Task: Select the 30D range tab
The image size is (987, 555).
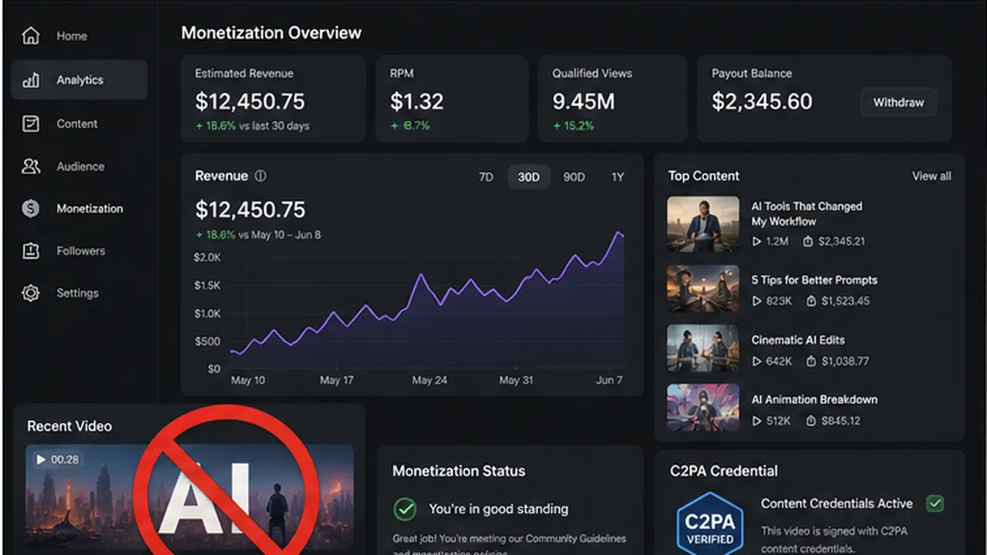Action: point(529,177)
